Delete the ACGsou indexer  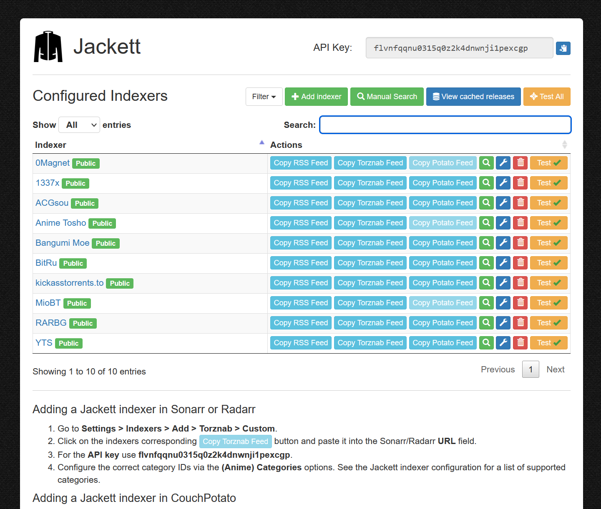521,203
